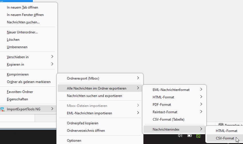Click the battery icon in system tray
This screenshot has width=243, height=144.
189,136
